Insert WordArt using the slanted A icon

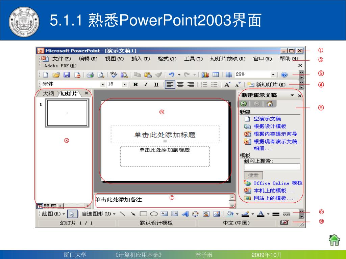click(186, 214)
